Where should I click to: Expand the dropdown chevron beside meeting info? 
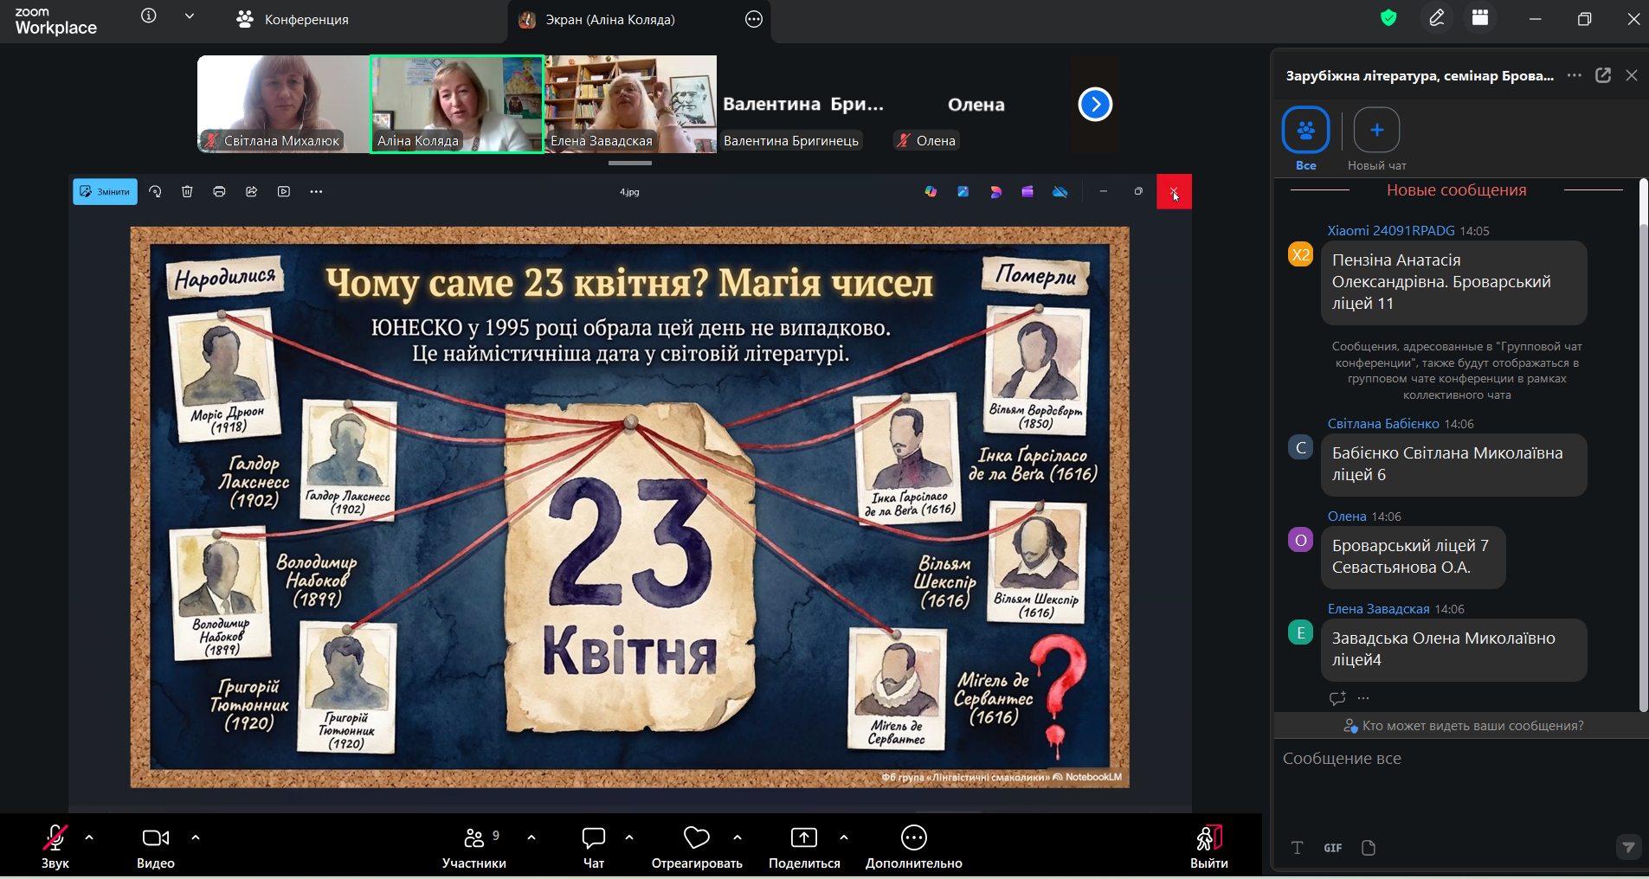point(190,16)
